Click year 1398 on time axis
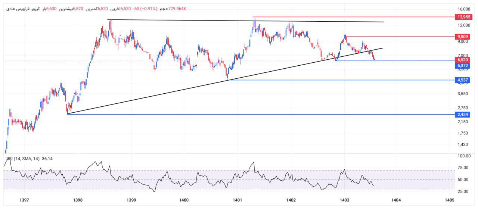478x209 pixels. click(78, 200)
